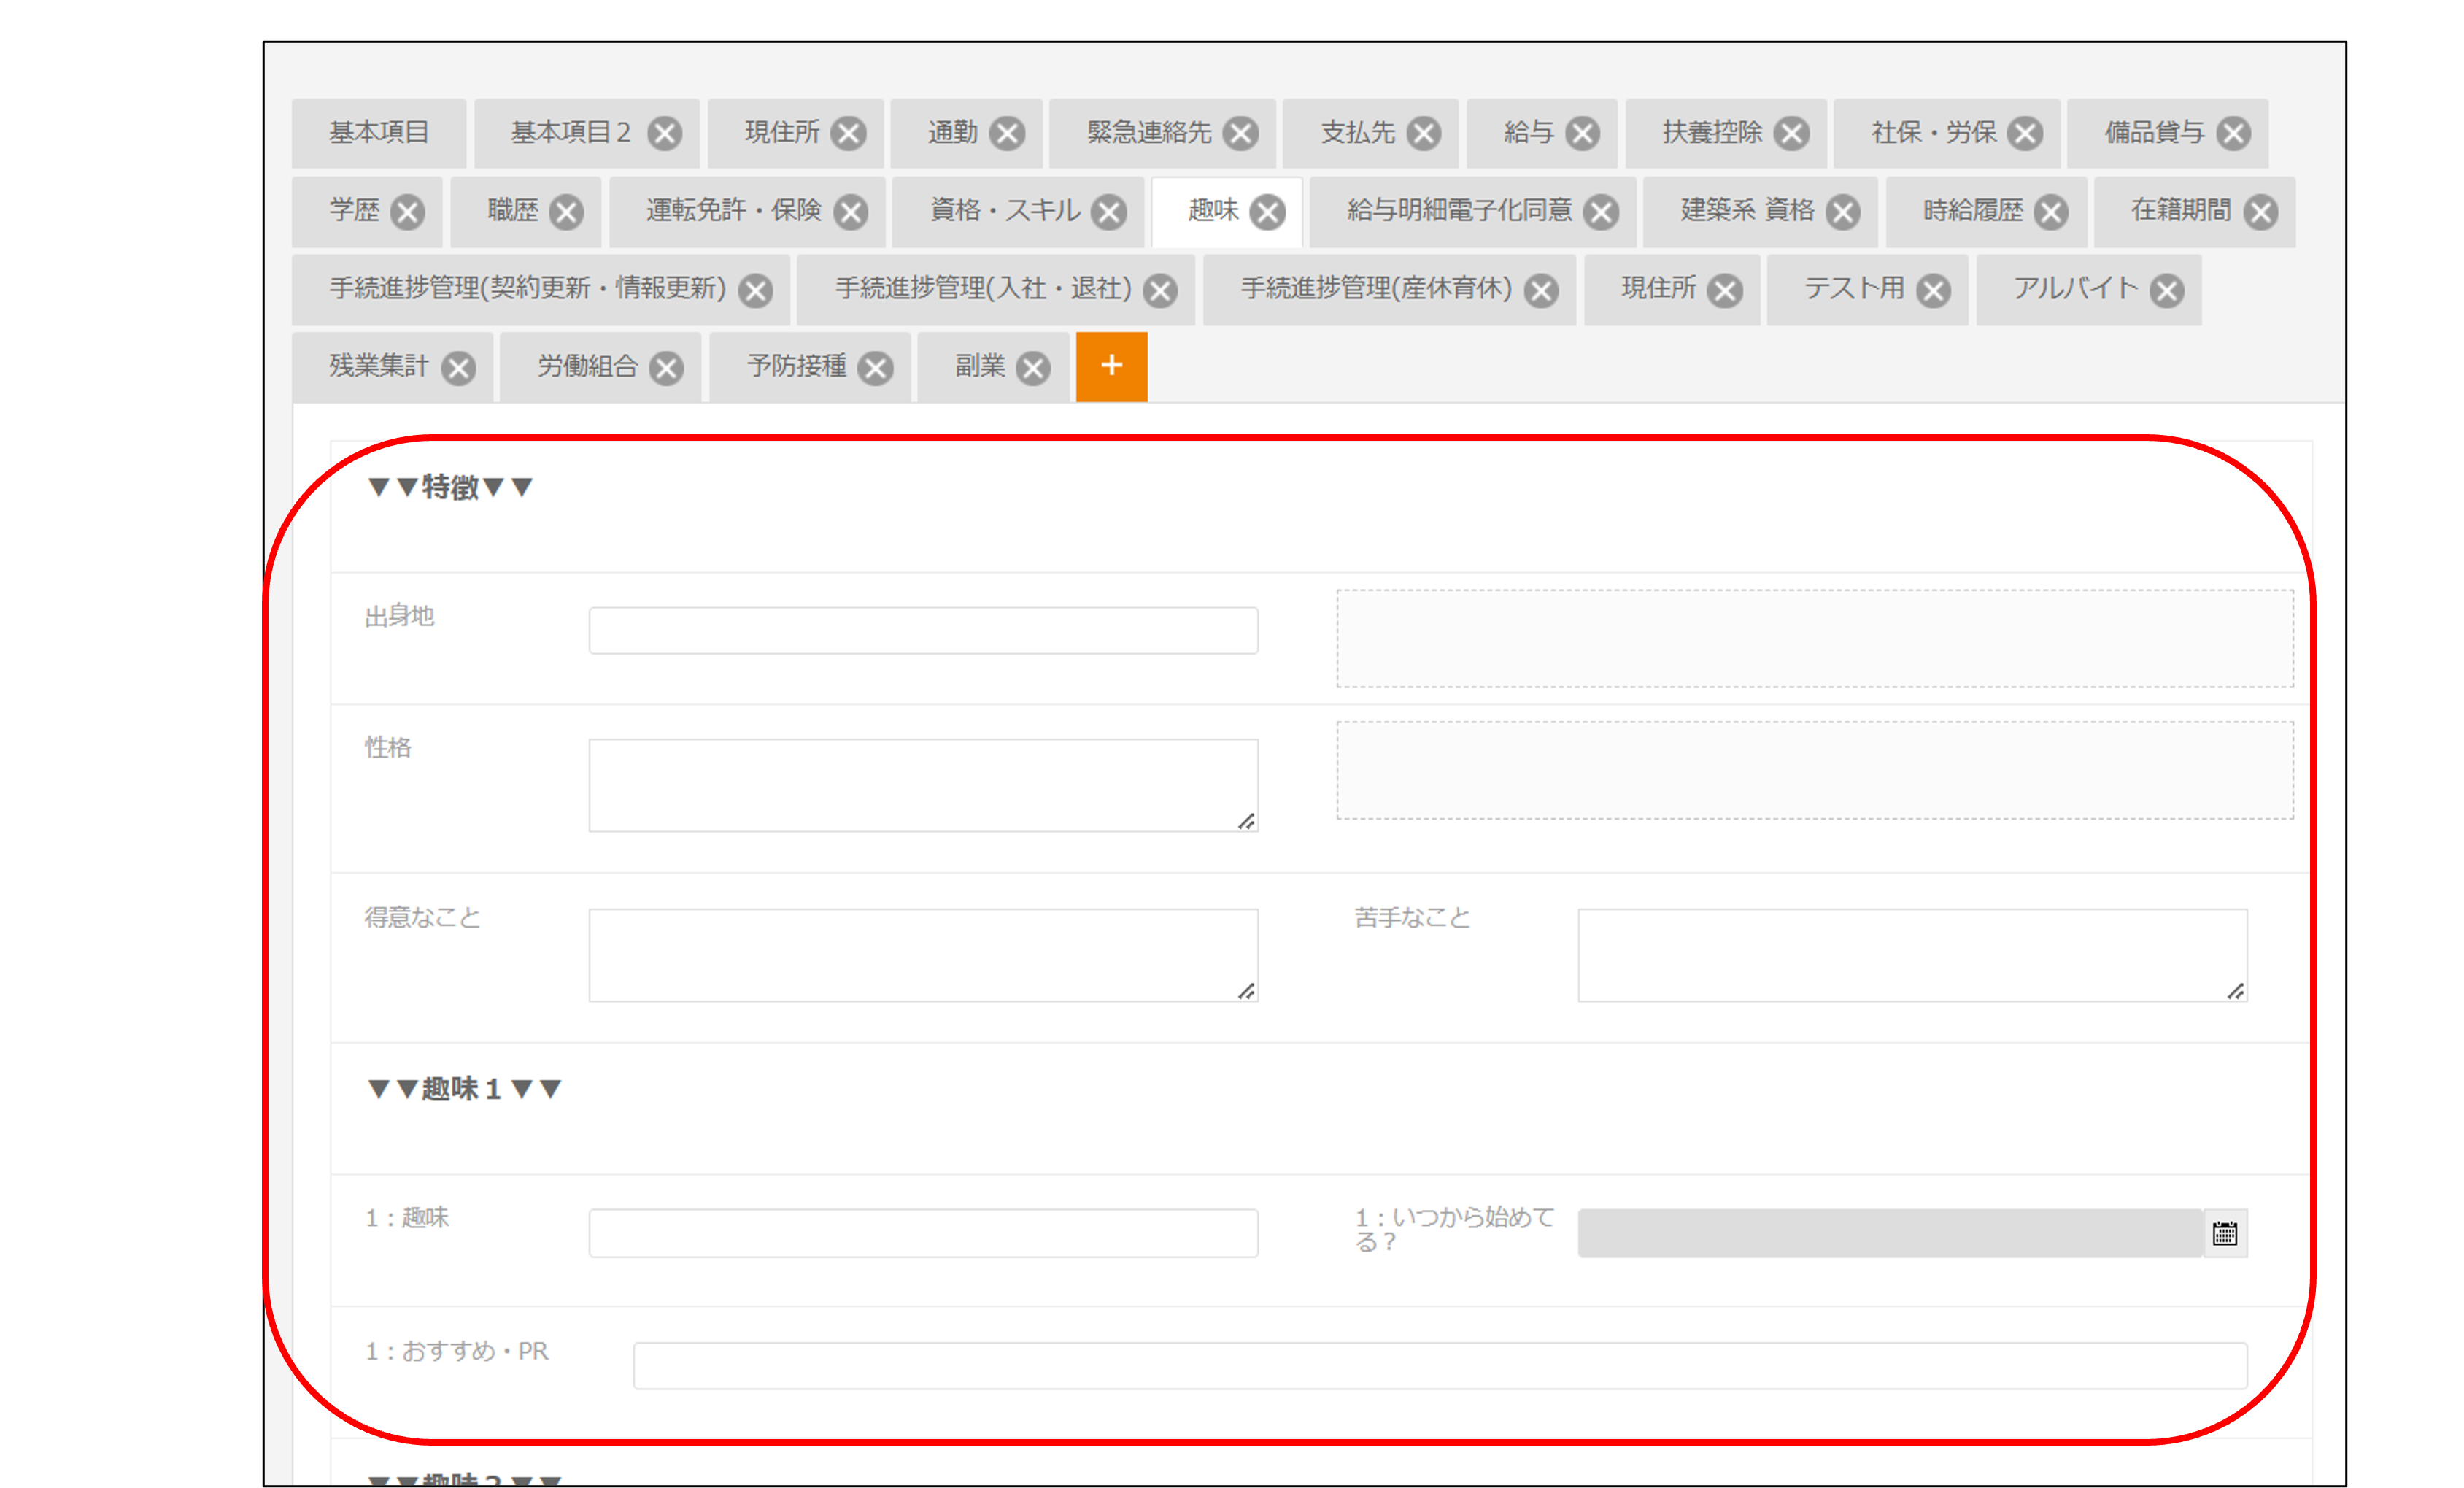The width and height of the screenshot is (2464, 1488).
Task: Focus the 1：おすすめ・PR input field
Action: (1440, 1366)
